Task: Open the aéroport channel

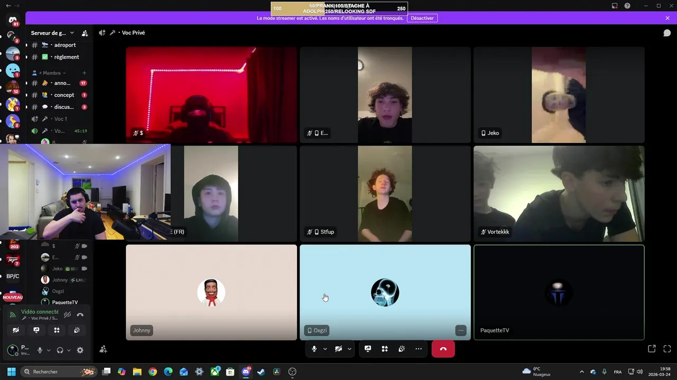Action: click(x=58, y=45)
